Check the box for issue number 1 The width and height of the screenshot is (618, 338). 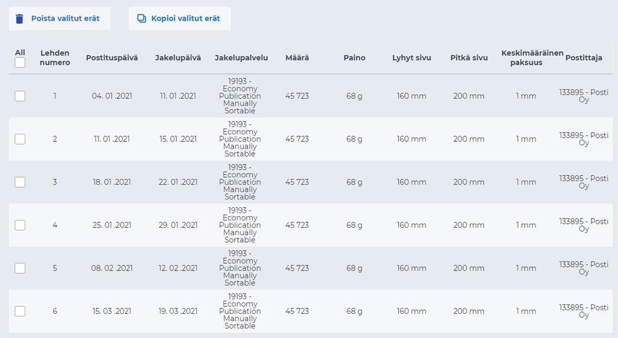click(20, 96)
